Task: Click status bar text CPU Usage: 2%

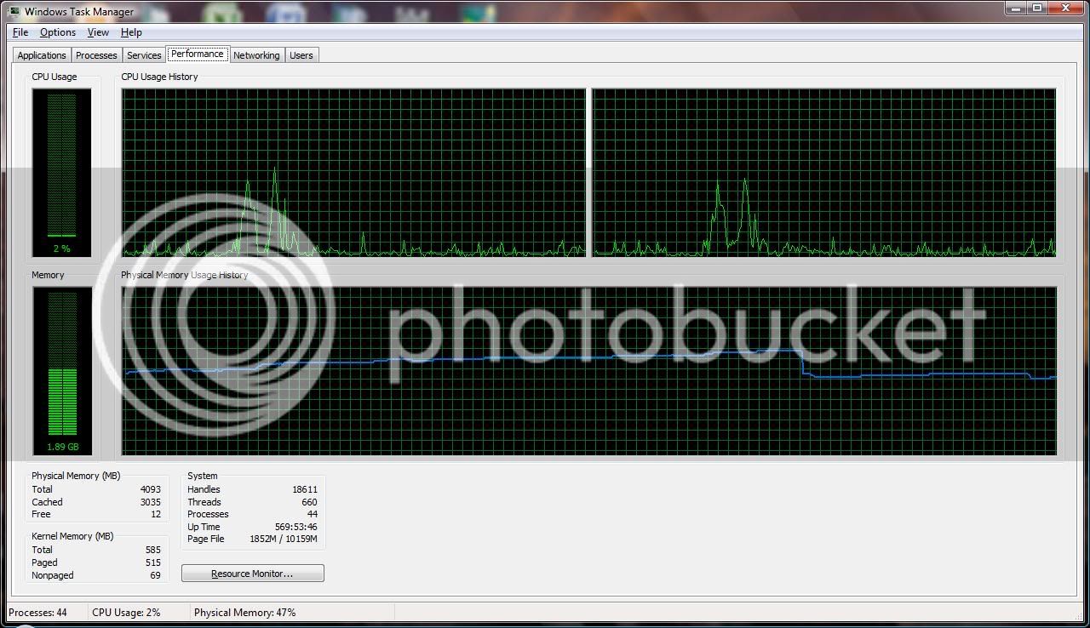Action: [x=126, y=612]
